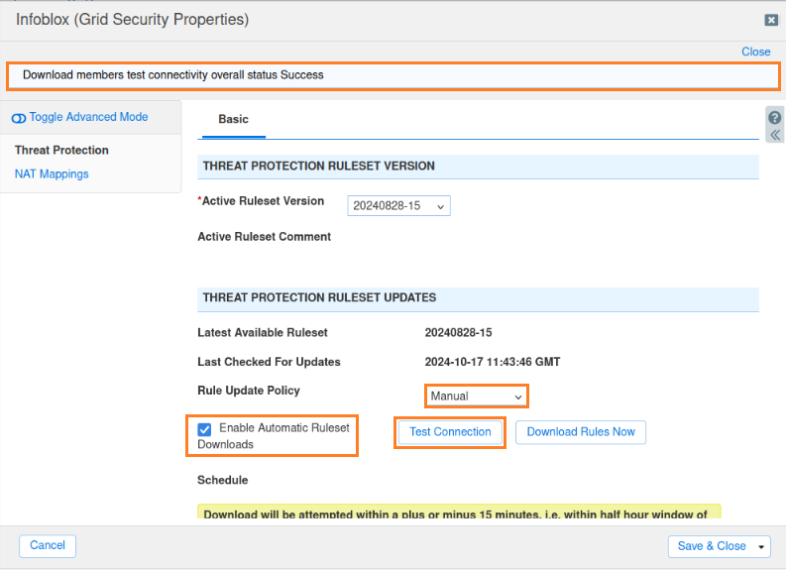Click the timestamp 2024-10-17 11:43:46 GMT
The image size is (786, 570).
pyautogui.click(x=493, y=362)
